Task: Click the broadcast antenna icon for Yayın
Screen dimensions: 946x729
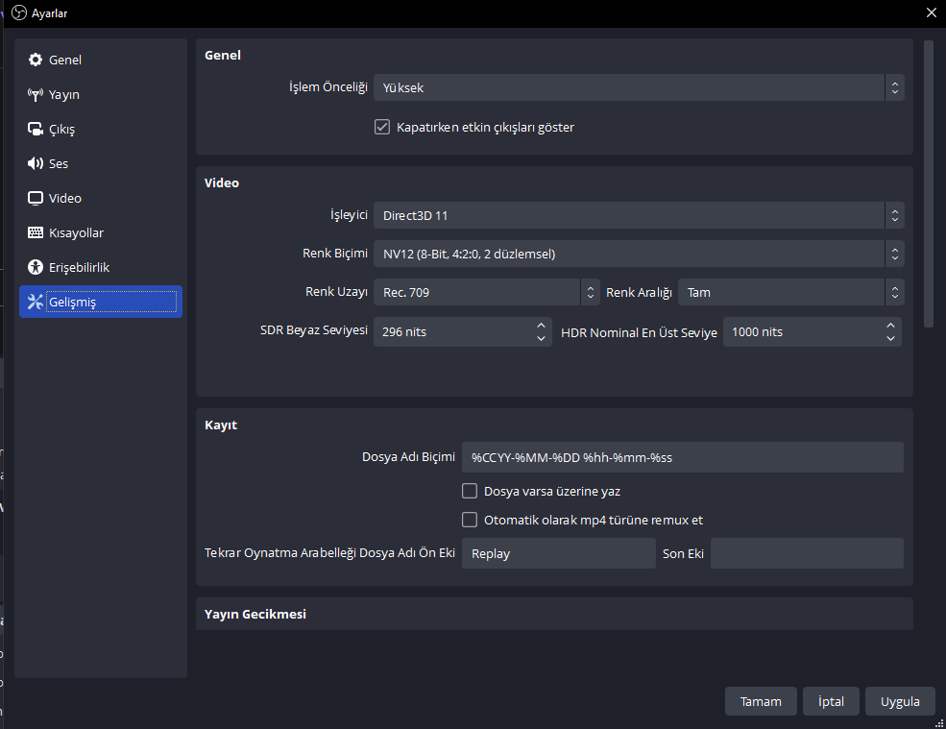Action: [x=36, y=95]
